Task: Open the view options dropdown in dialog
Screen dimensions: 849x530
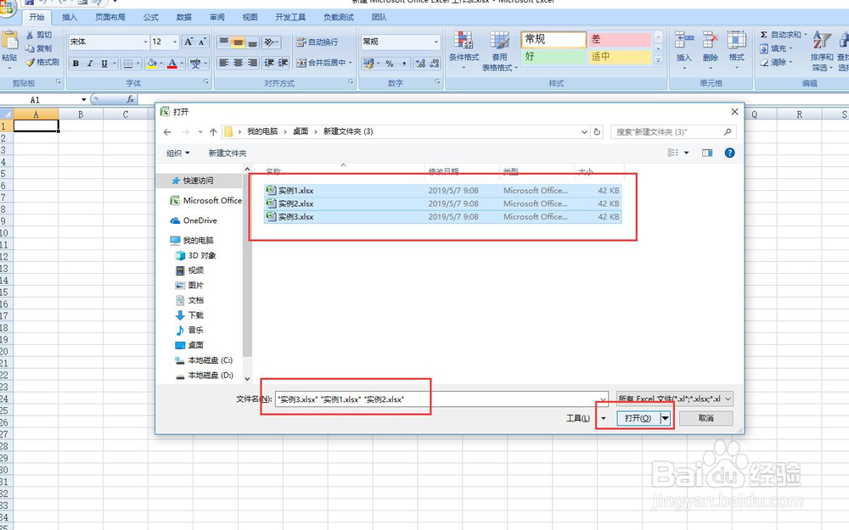Action: (x=687, y=153)
